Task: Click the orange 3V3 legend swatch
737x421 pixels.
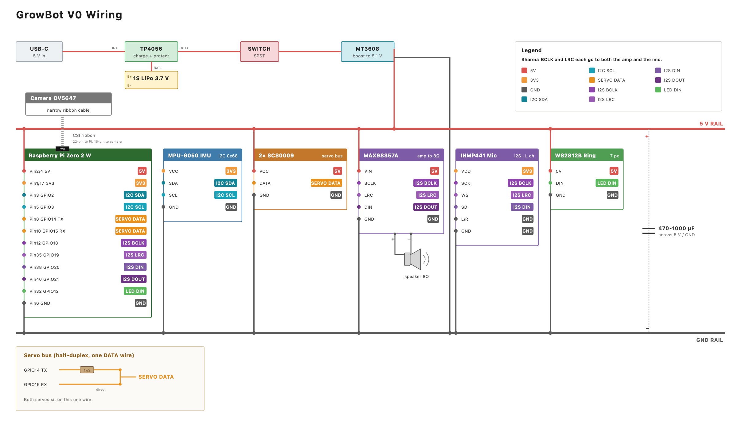Action: pos(524,80)
